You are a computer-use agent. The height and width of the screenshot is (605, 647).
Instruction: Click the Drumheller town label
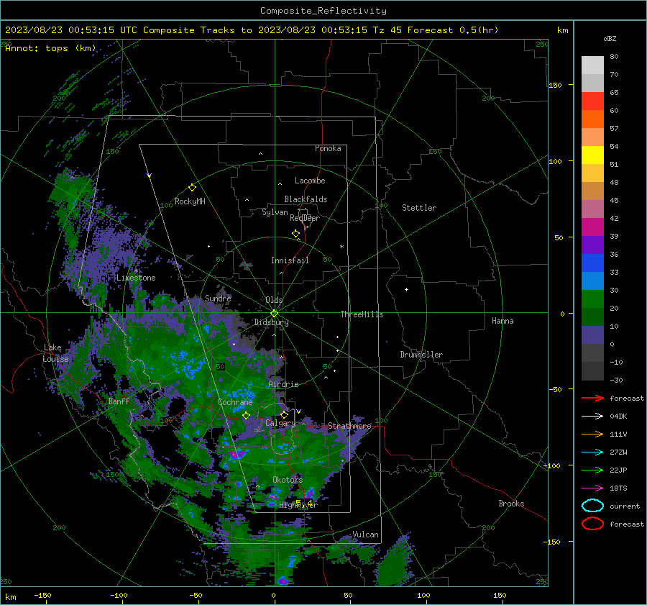421,355
